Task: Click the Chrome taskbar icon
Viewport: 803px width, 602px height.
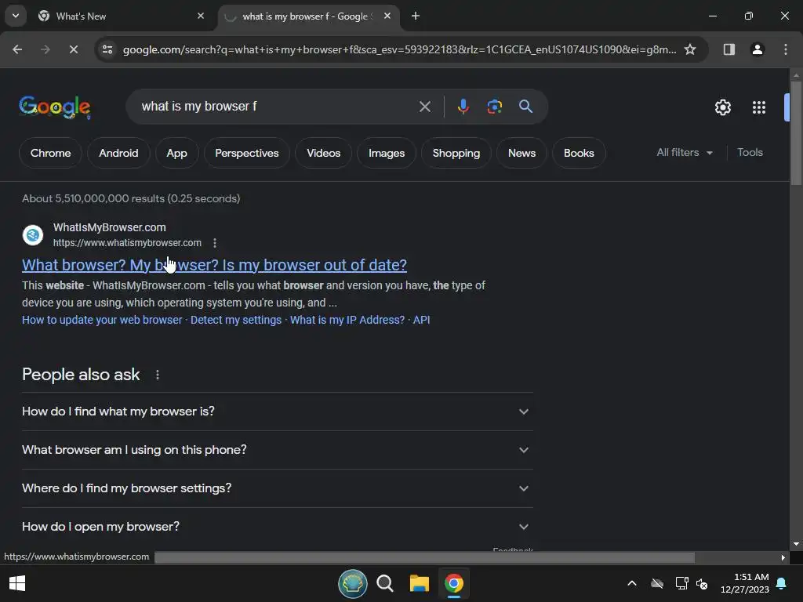Action: coord(453,583)
